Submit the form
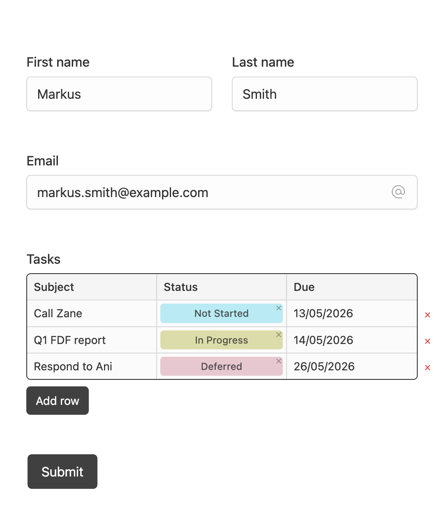444x516 pixels. point(62,472)
